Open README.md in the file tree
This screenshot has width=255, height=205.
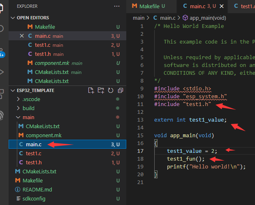coord(67,189)
